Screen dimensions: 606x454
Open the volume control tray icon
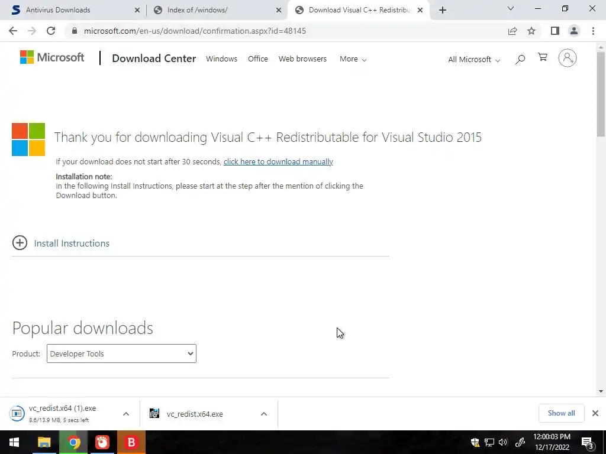coord(503,442)
